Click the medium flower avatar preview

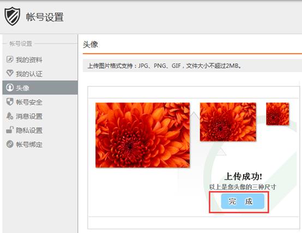click(228, 122)
